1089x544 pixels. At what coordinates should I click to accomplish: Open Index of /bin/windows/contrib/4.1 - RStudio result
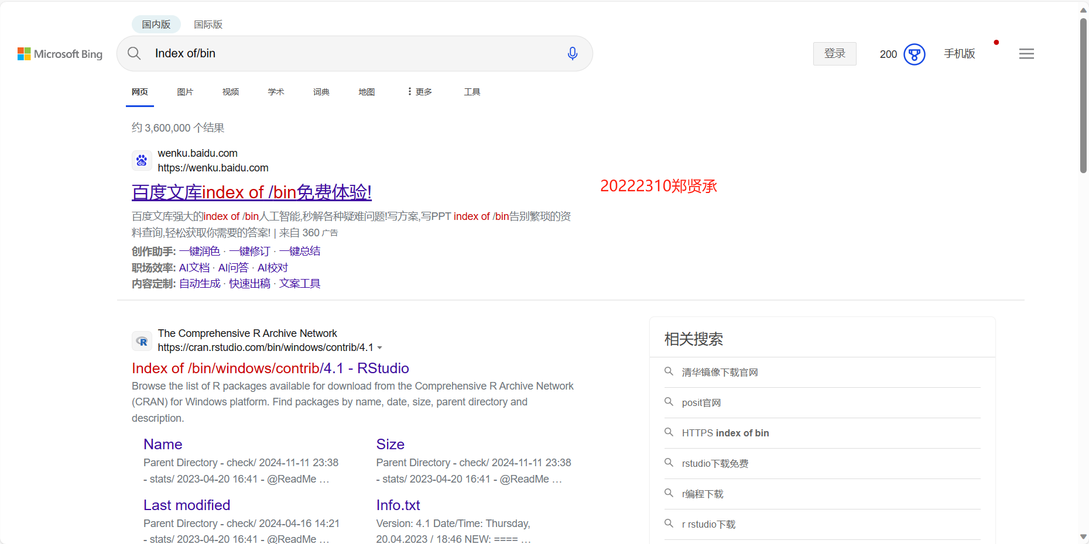(270, 368)
